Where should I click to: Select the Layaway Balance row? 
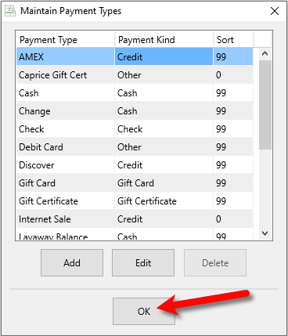point(135,234)
